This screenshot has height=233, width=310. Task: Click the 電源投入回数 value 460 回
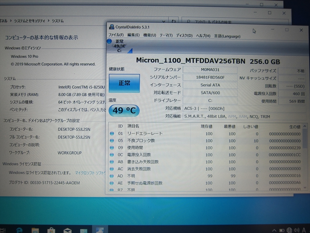292,94
